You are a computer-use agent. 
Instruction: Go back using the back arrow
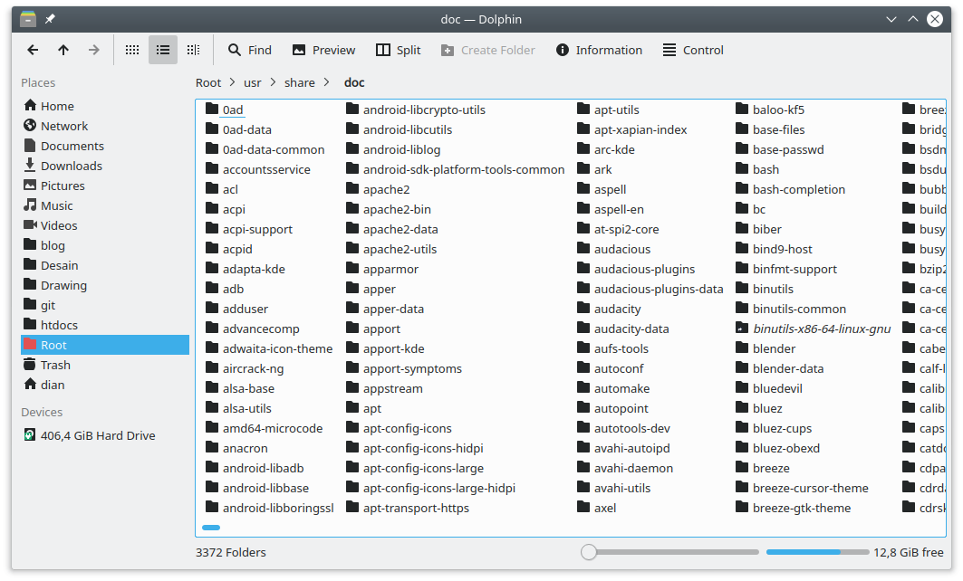pos(33,50)
